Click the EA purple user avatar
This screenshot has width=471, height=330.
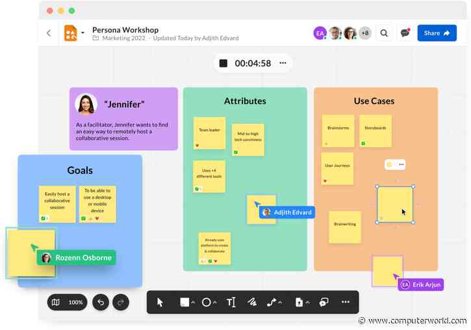tap(320, 33)
